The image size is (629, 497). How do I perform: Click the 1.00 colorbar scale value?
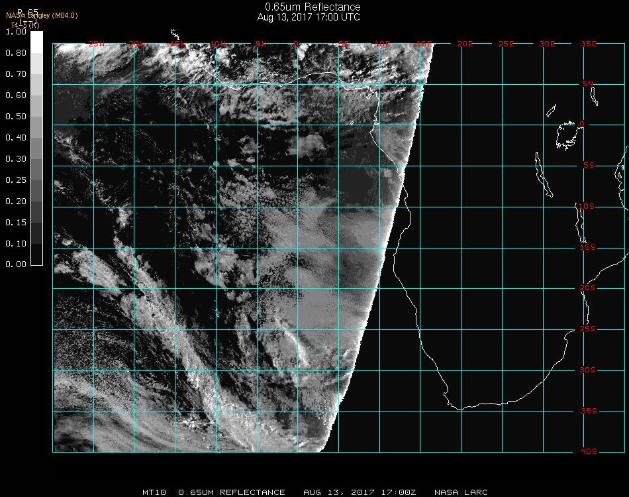[x=16, y=32]
